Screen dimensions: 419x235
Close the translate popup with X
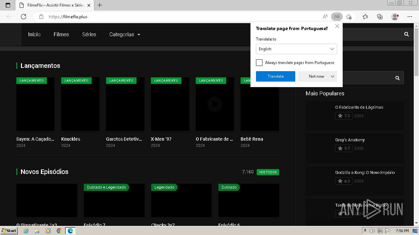click(337, 26)
